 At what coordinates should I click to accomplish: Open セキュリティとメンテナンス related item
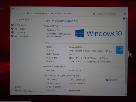pyautogui.click(x=23, y=91)
